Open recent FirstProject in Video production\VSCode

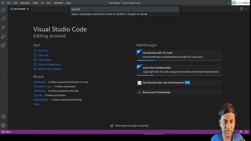[39, 91]
